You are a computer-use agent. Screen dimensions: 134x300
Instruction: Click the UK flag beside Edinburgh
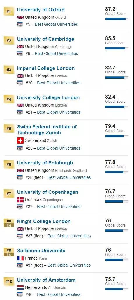[20, 170]
